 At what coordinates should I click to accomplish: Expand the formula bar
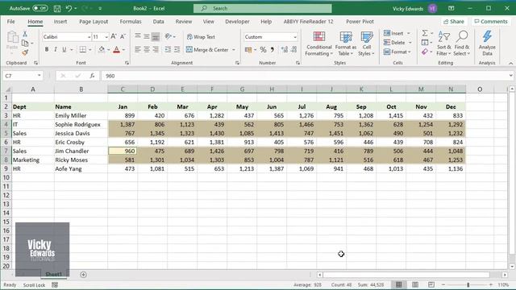pos(510,76)
